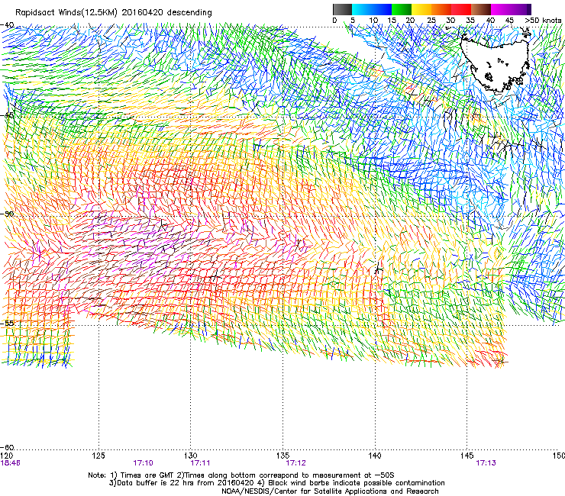The width and height of the screenshot is (565, 496).
Task: Click the NOAA/NESDIS credit line
Action: [330, 491]
